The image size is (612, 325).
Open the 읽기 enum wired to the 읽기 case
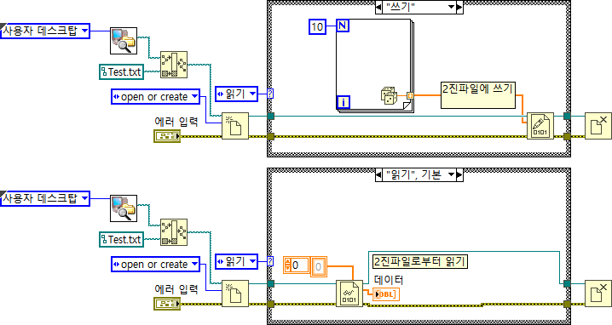tap(236, 261)
